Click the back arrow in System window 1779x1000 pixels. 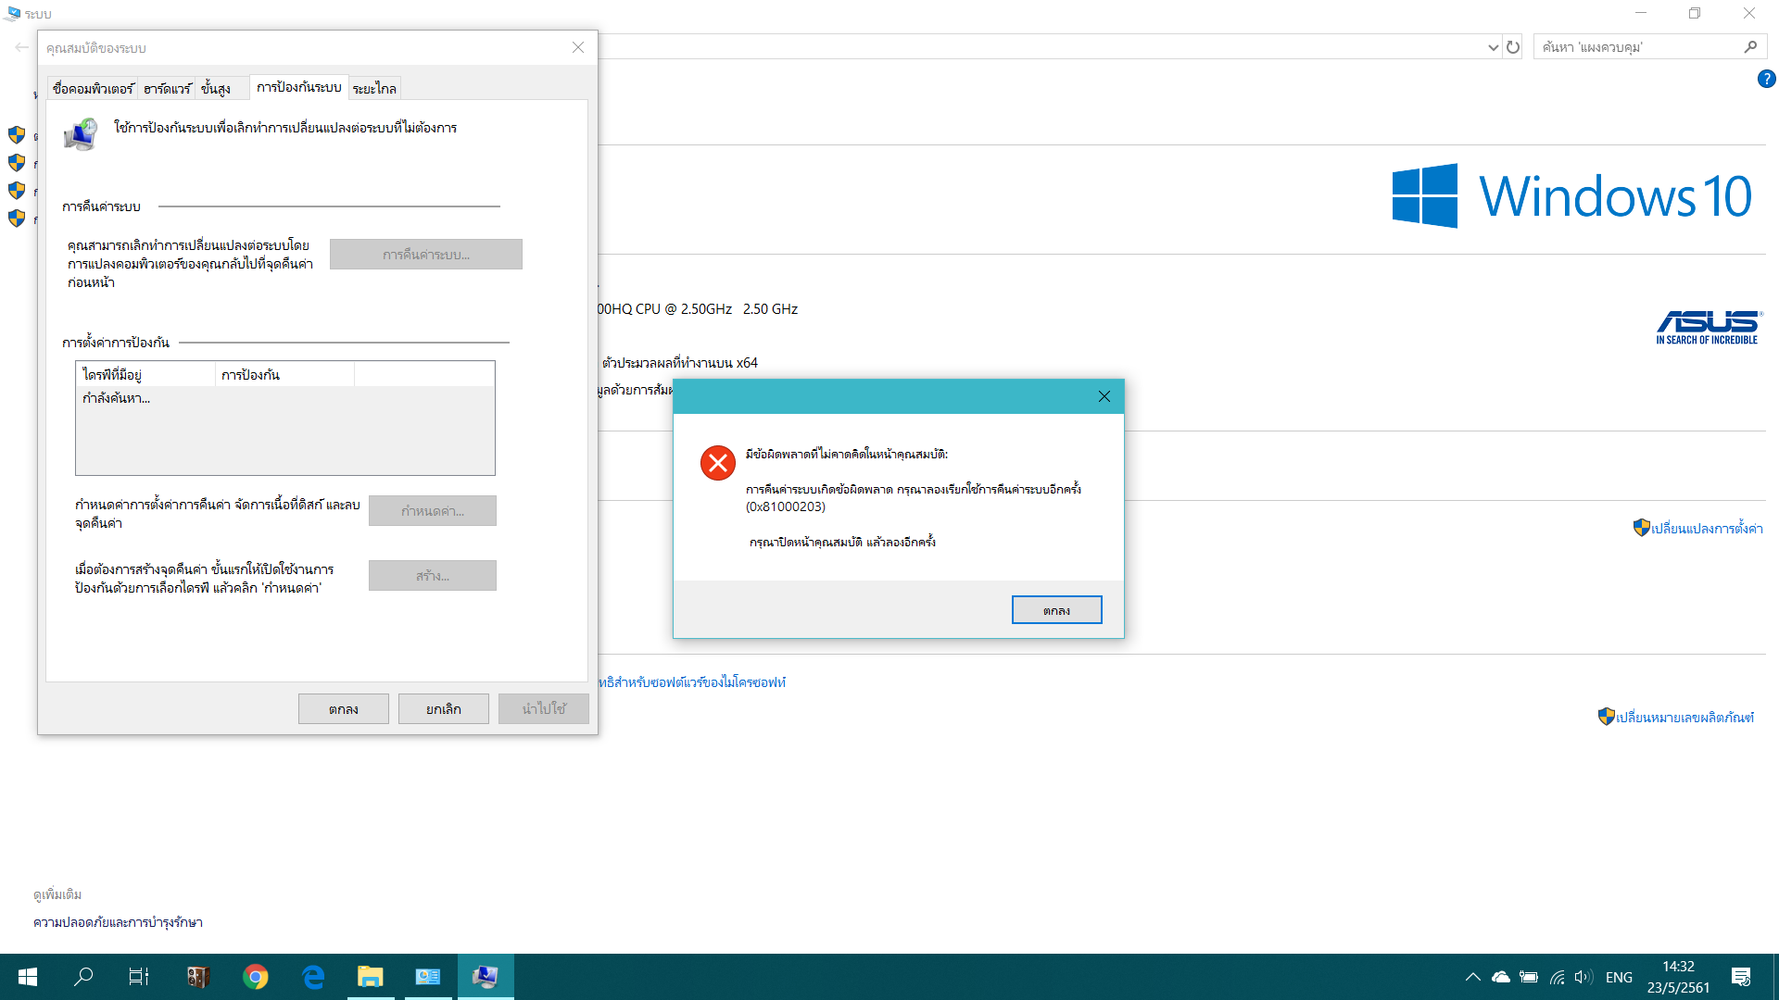click(21, 47)
